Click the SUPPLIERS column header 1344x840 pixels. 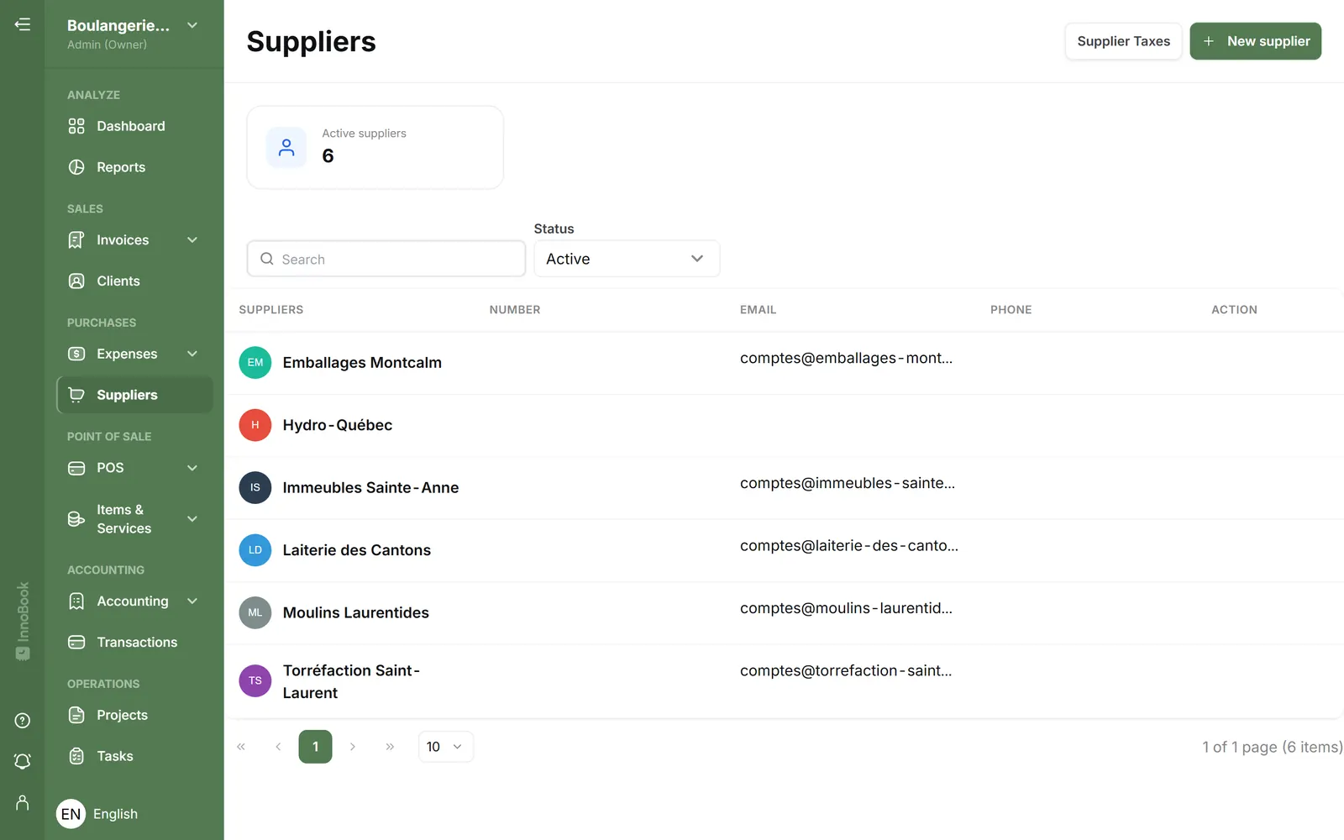(x=271, y=310)
